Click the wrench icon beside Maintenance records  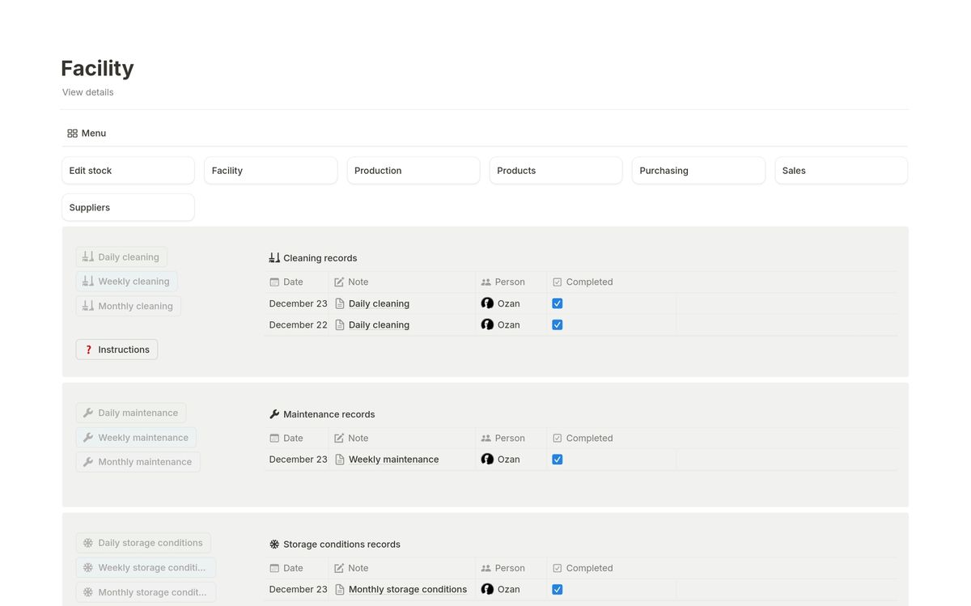274,414
